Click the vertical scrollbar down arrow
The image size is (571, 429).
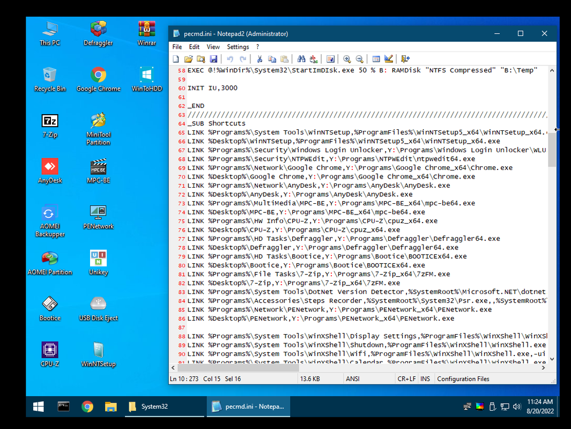(552, 359)
